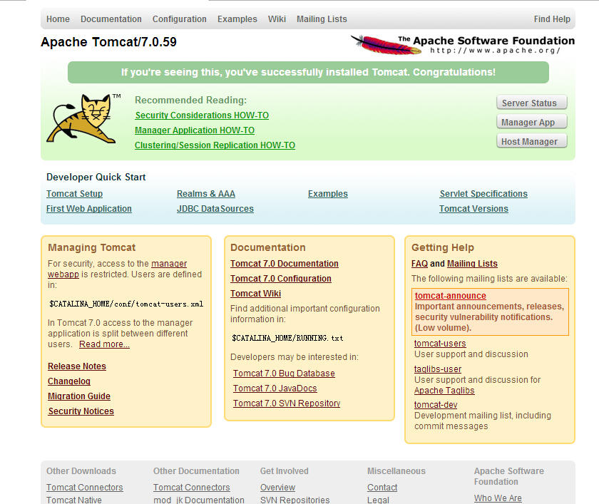Click the Tomcat cat logo image

coord(83,119)
